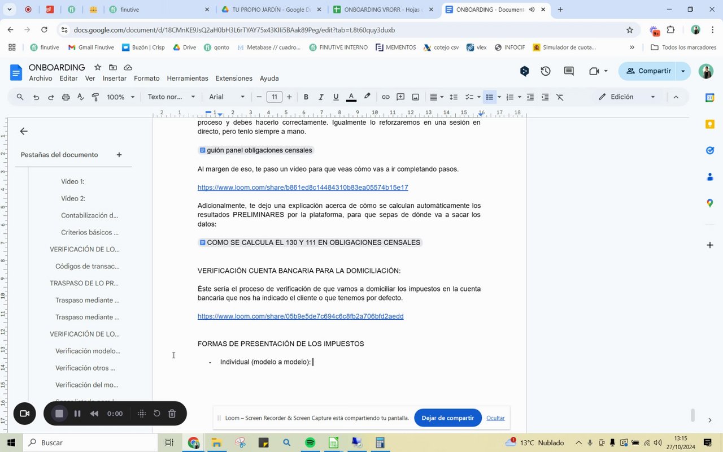The image size is (723, 452).
Task: Choose the text color button
Action: [351, 97]
